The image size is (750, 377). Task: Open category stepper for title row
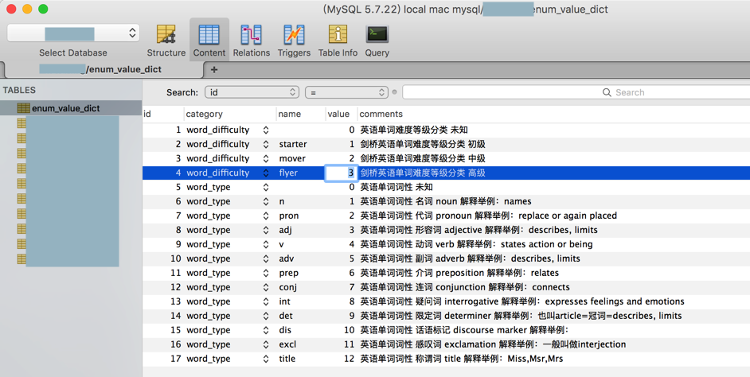(x=266, y=359)
